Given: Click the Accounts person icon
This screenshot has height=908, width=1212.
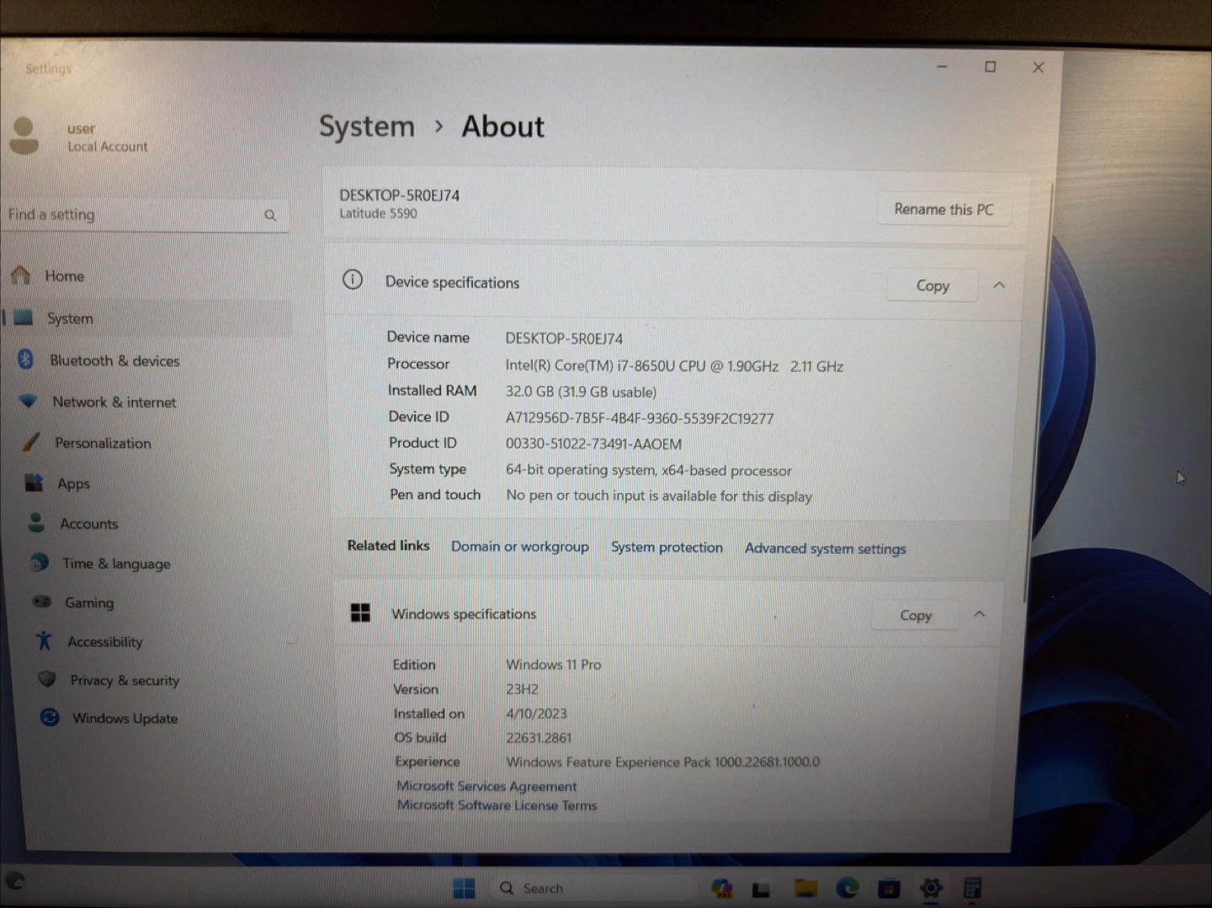Looking at the screenshot, I should coord(36,523).
